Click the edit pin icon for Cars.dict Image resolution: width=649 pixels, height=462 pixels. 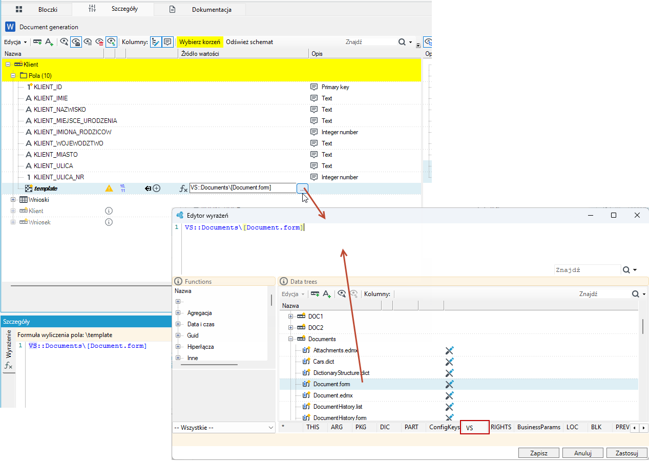(x=450, y=362)
